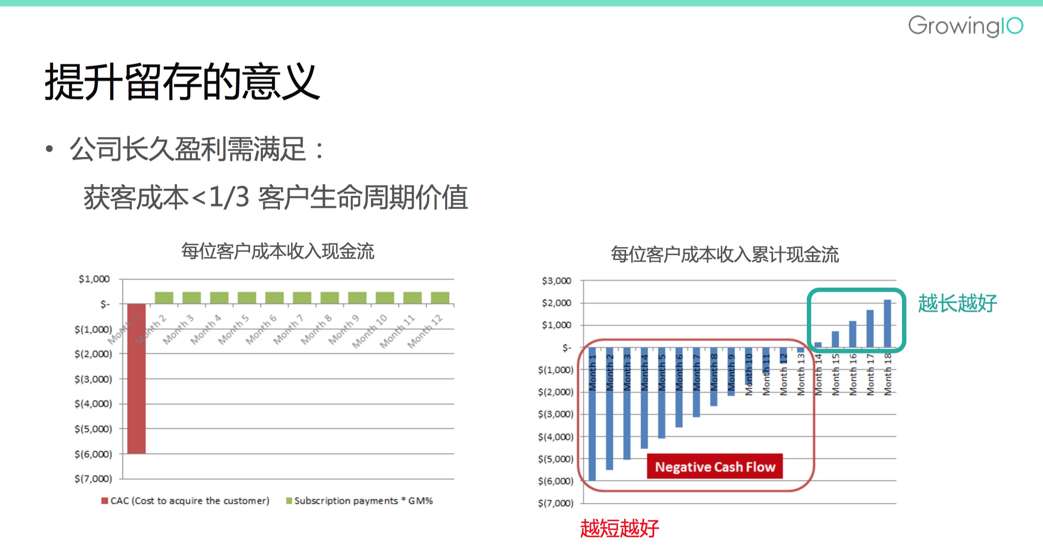Click the CAC (Cost to acquire the customer) legend text
This screenshot has height=547, width=1043.
coord(190,501)
